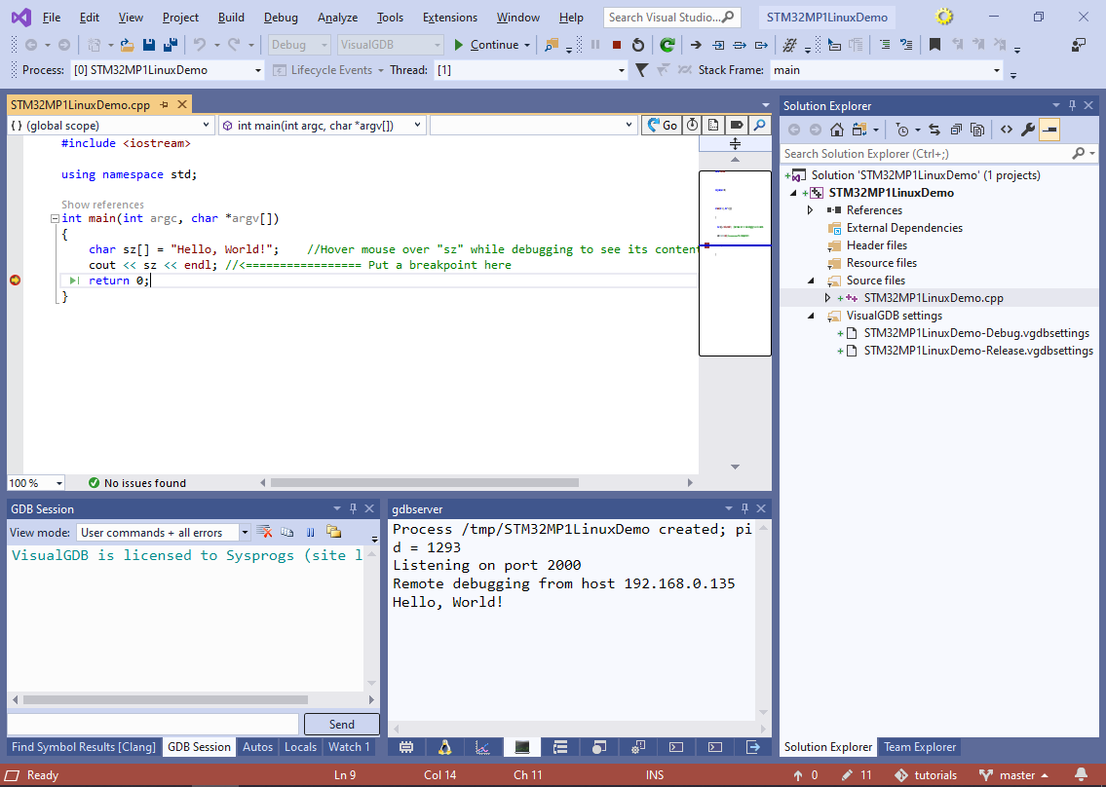Open the Live Share feedback icon
The width and height of the screenshot is (1106, 787).
point(1079,45)
